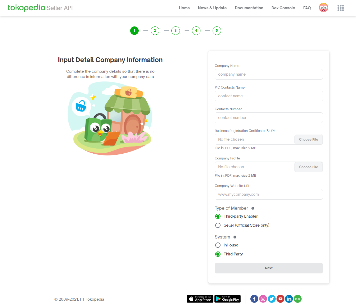This screenshot has height=307, width=356.
Task: Click the info icon next to System
Action: pyautogui.click(x=235, y=237)
